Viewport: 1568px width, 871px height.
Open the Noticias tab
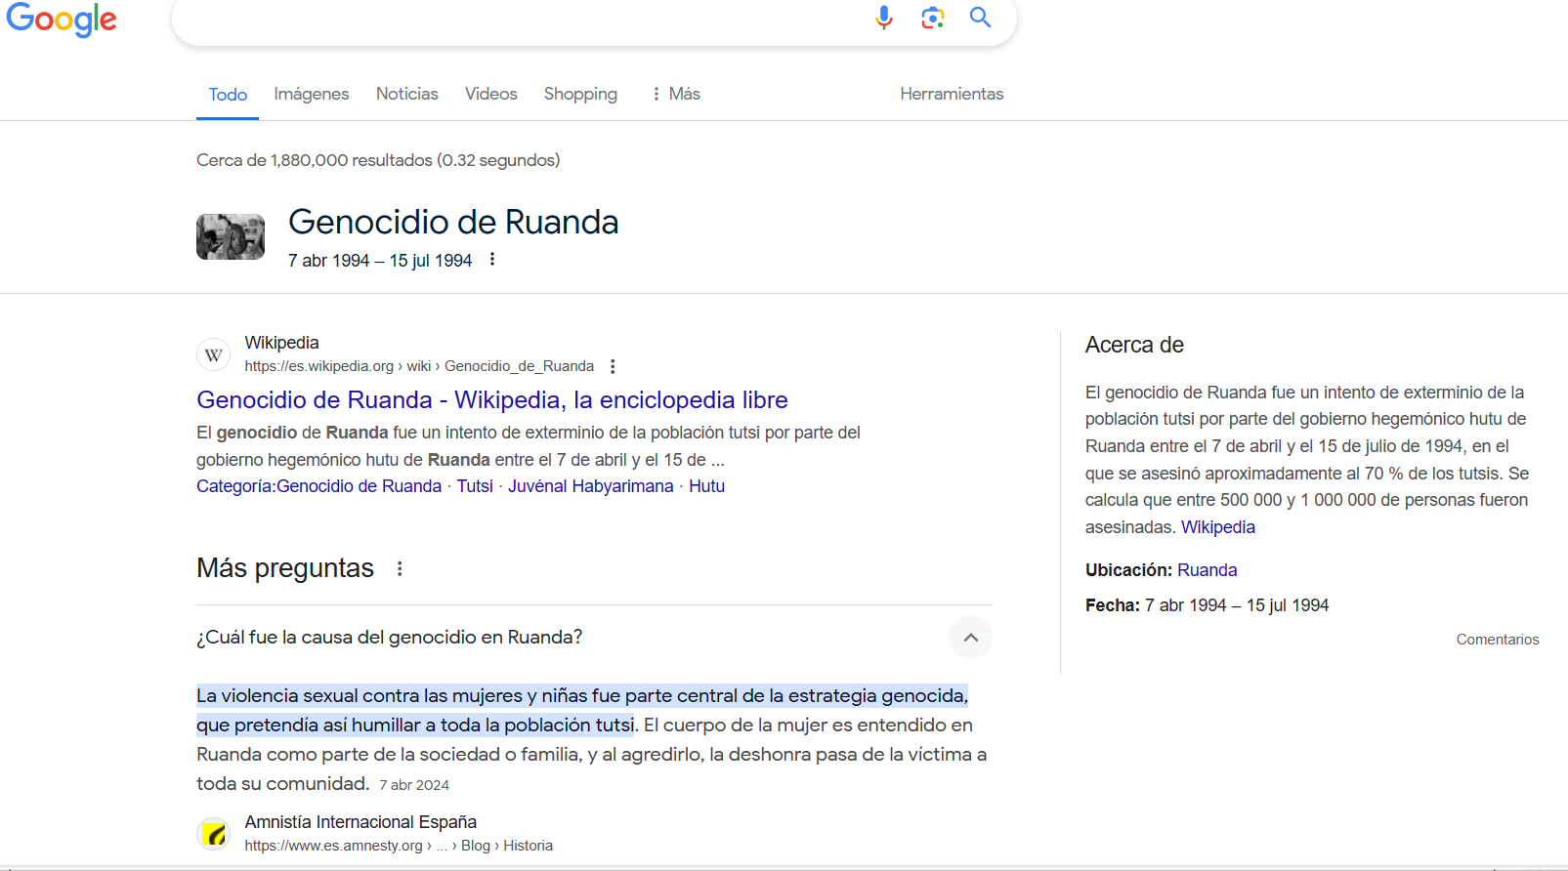[407, 94]
